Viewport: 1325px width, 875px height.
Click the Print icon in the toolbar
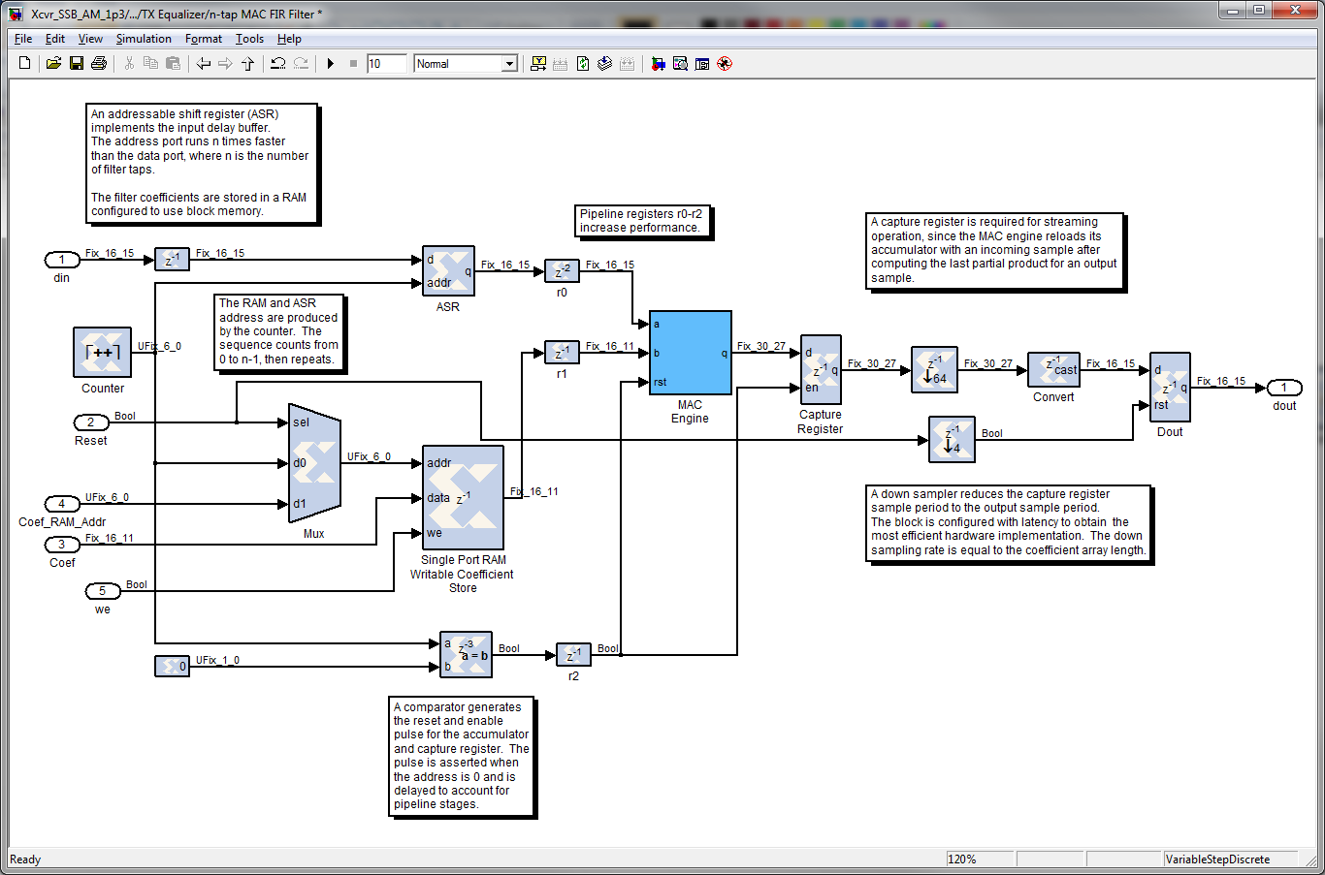coord(99,64)
